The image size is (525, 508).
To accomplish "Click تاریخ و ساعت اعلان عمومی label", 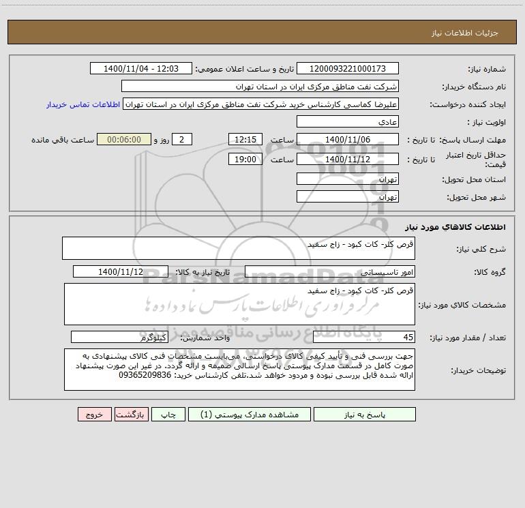I will (x=245, y=69).
